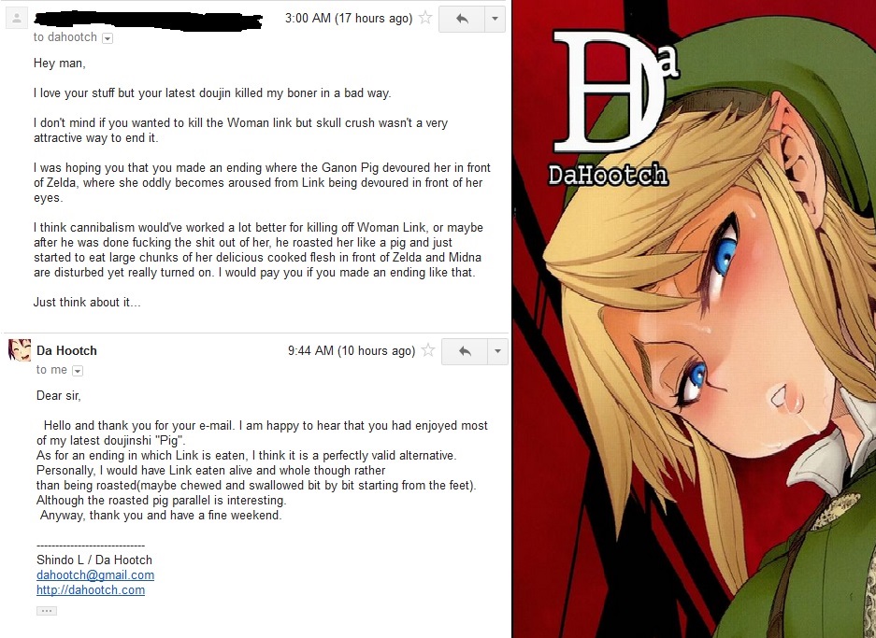This screenshot has width=876, height=638.
Task: Star the Da Hootch reply email
Action: pos(428,350)
